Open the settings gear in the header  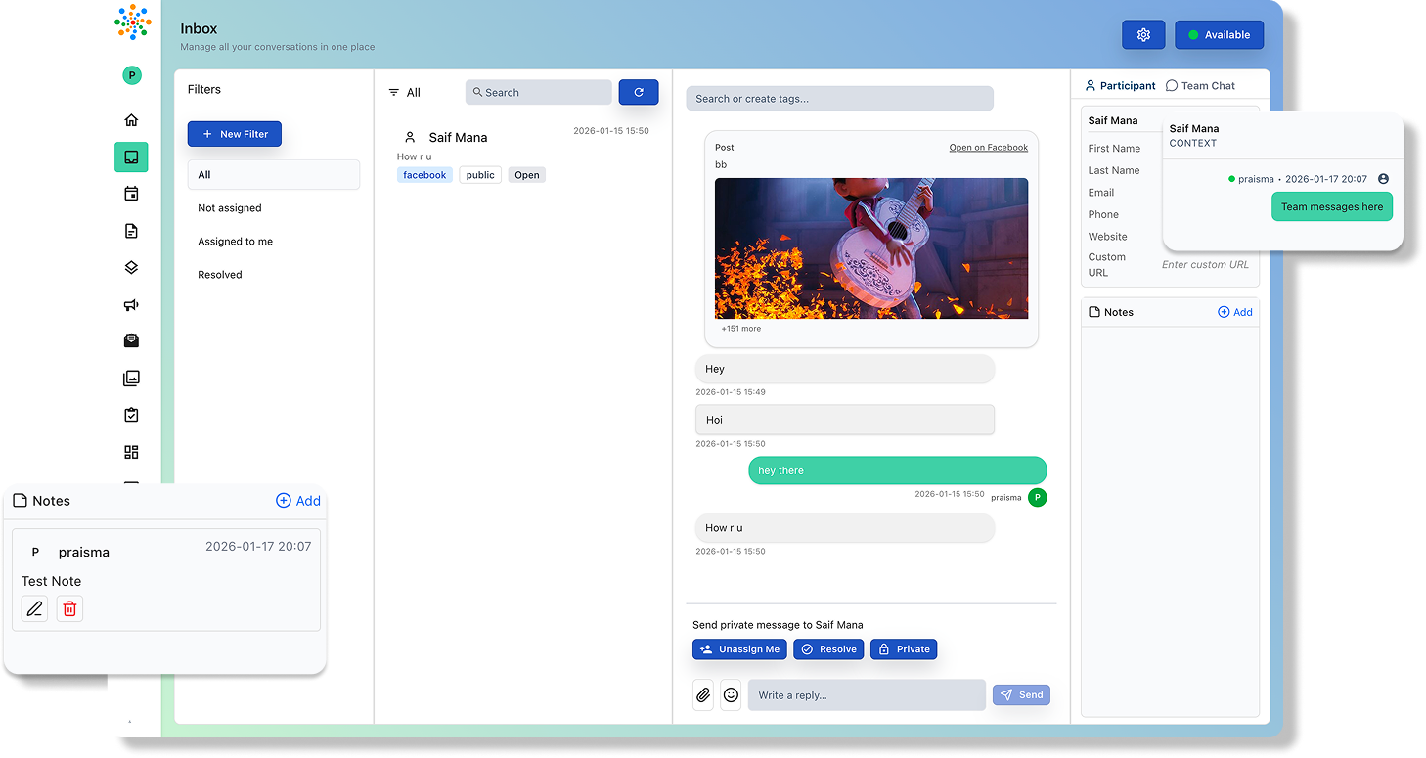point(1143,34)
